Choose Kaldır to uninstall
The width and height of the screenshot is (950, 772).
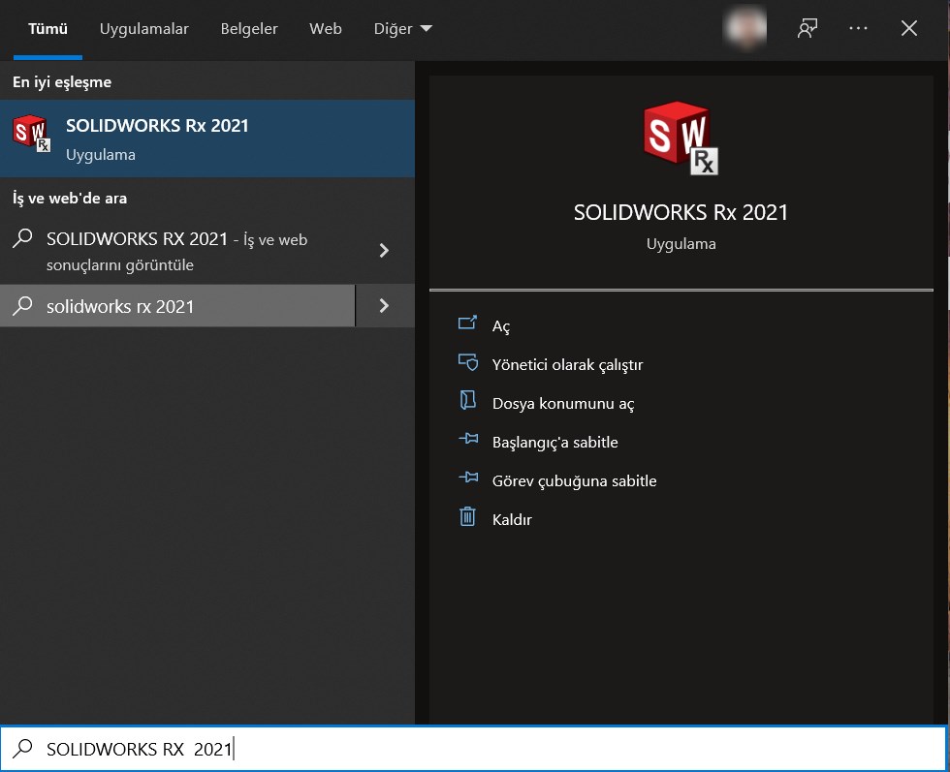[x=512, y=519]
